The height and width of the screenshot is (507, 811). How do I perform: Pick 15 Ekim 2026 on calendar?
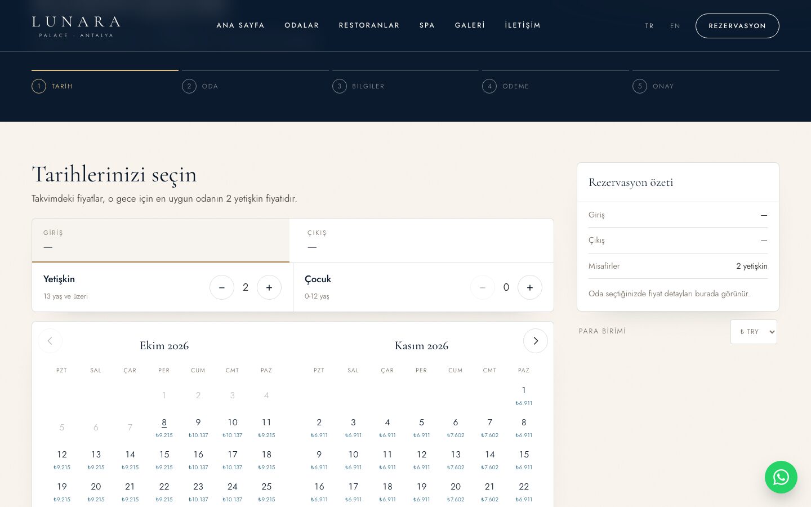(x=164, y=460)
